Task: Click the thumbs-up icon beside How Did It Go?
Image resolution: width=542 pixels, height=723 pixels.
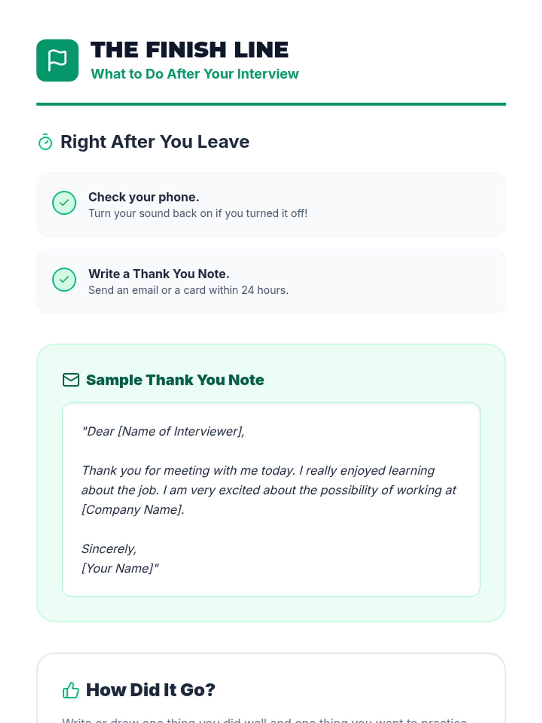Action: coord(70,690)
